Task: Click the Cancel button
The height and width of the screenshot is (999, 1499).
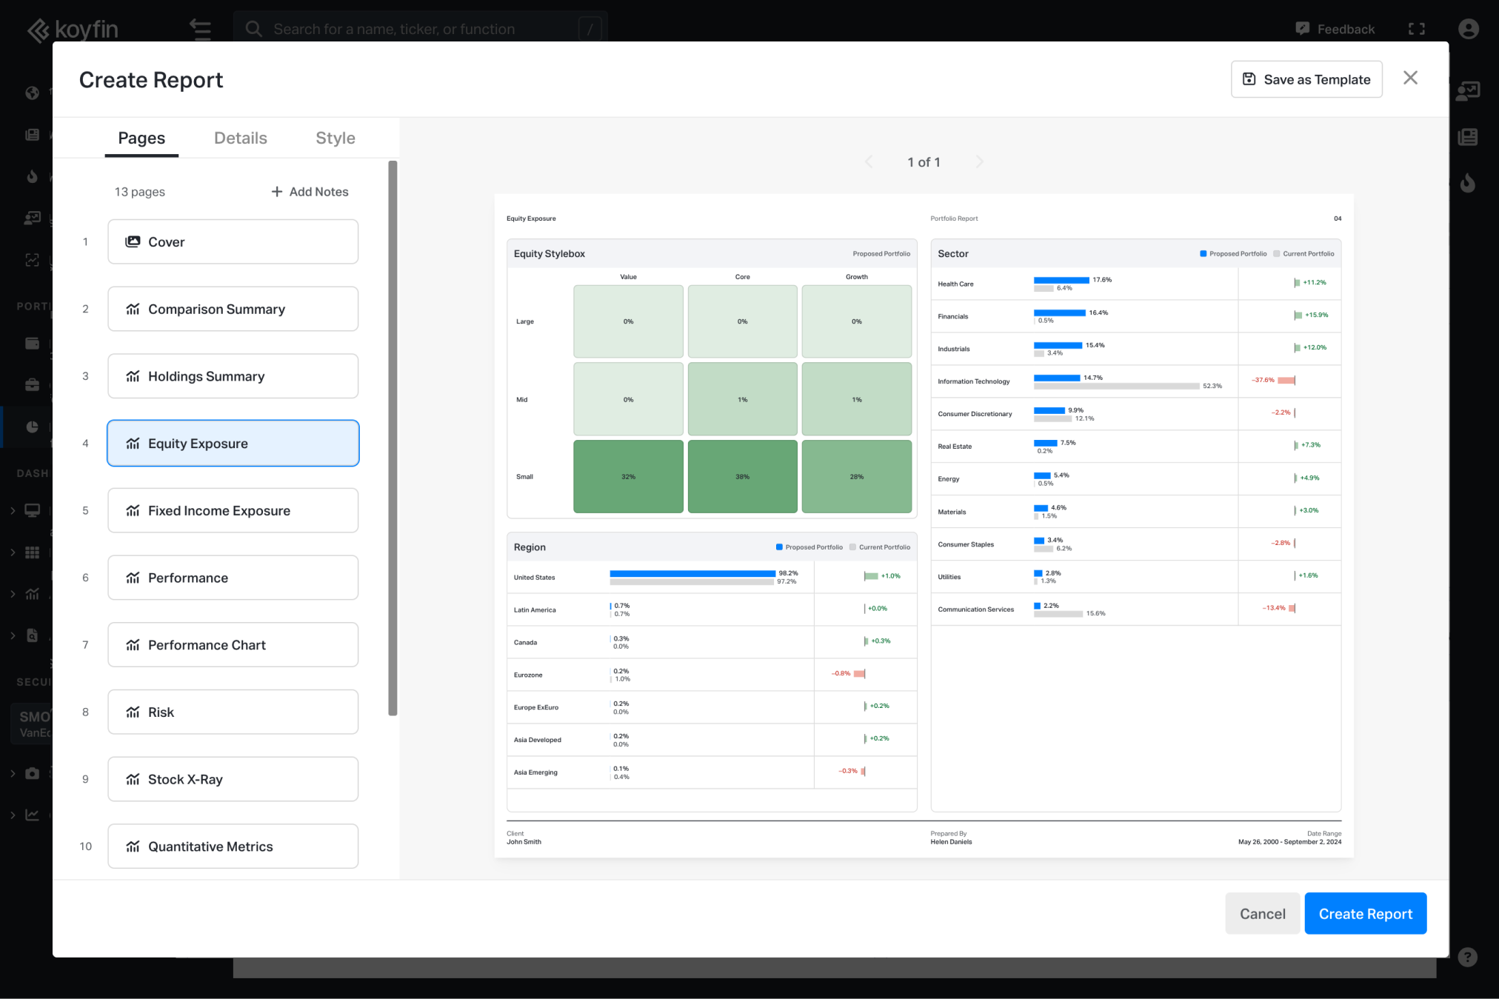Action: (x=1262, y=913)
